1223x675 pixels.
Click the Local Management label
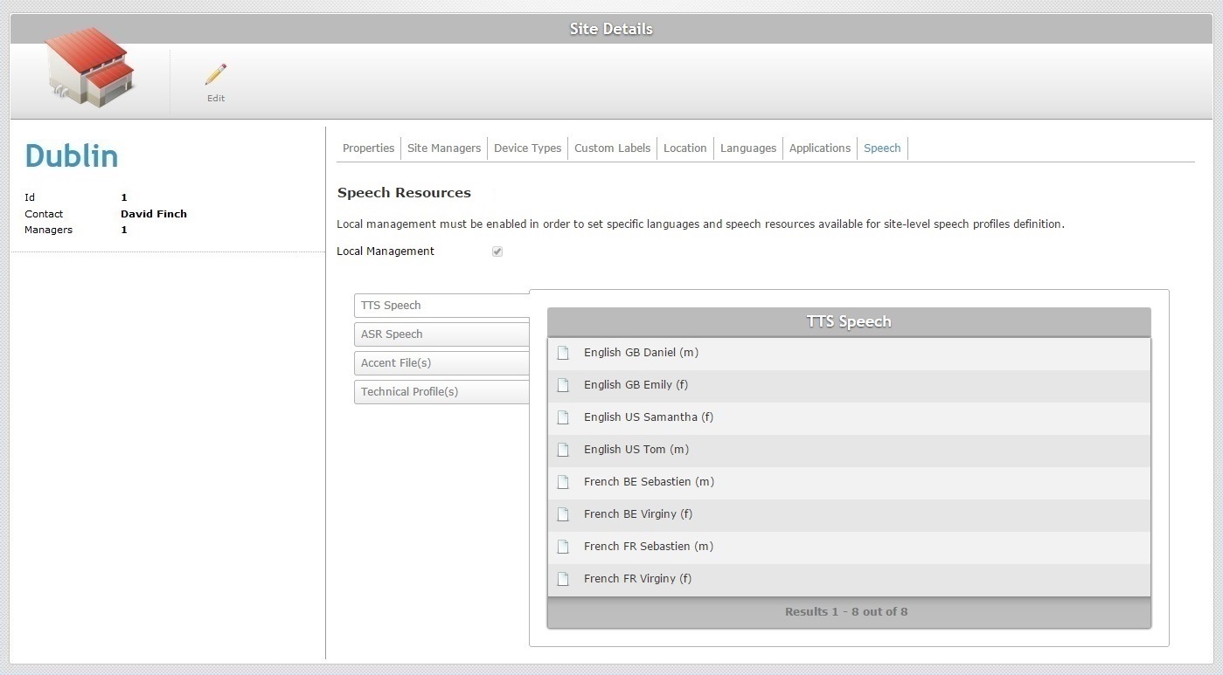click(386, 251)
